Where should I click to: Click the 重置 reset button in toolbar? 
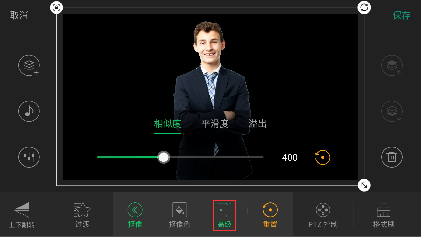click(x=270, y=215)
